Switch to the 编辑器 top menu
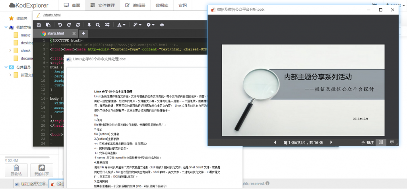Image resolution: width=407 pixels, height=189 pixels. coord(135,6)
